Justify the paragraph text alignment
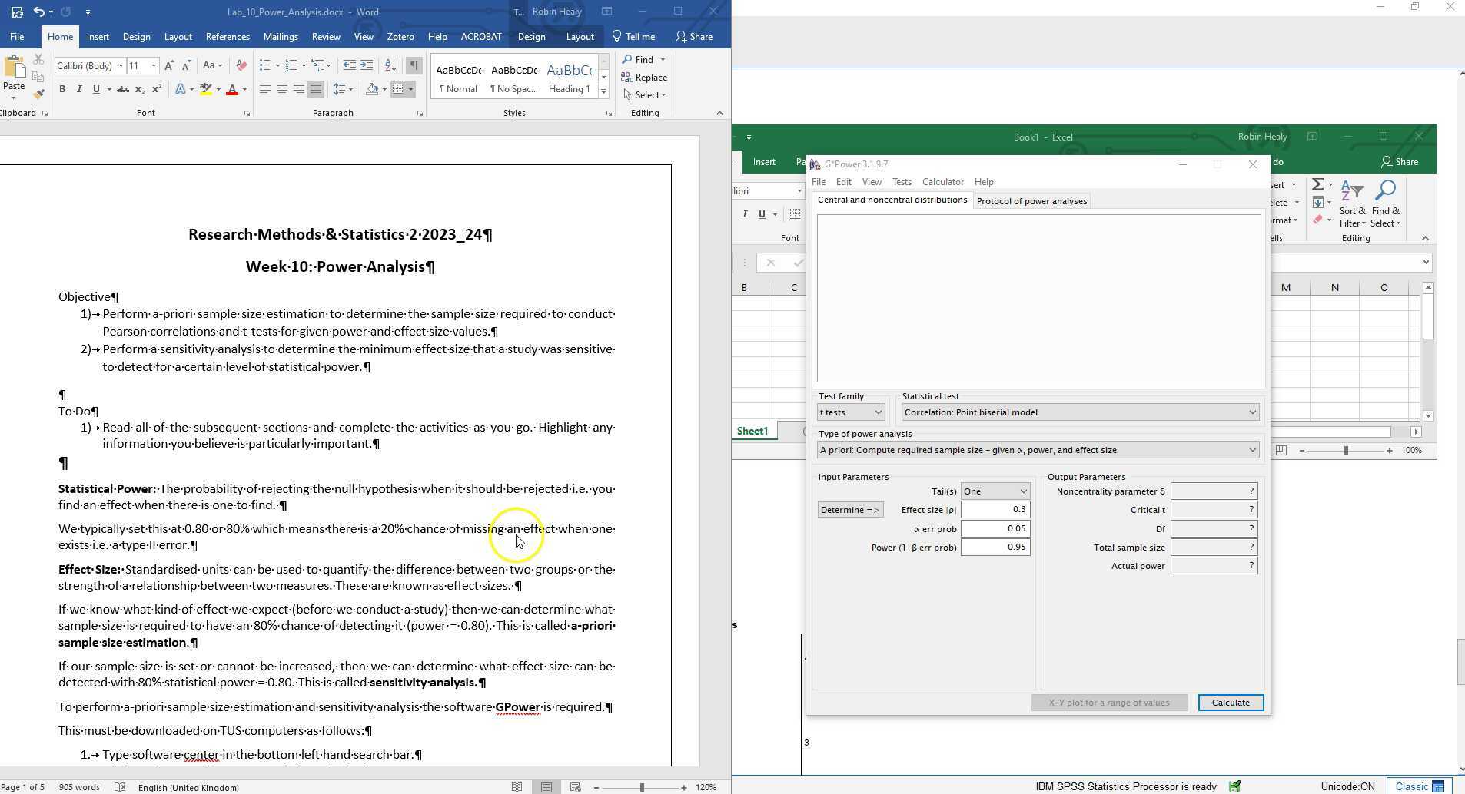This screenshot has width=1465, height=794. point(315,90)
